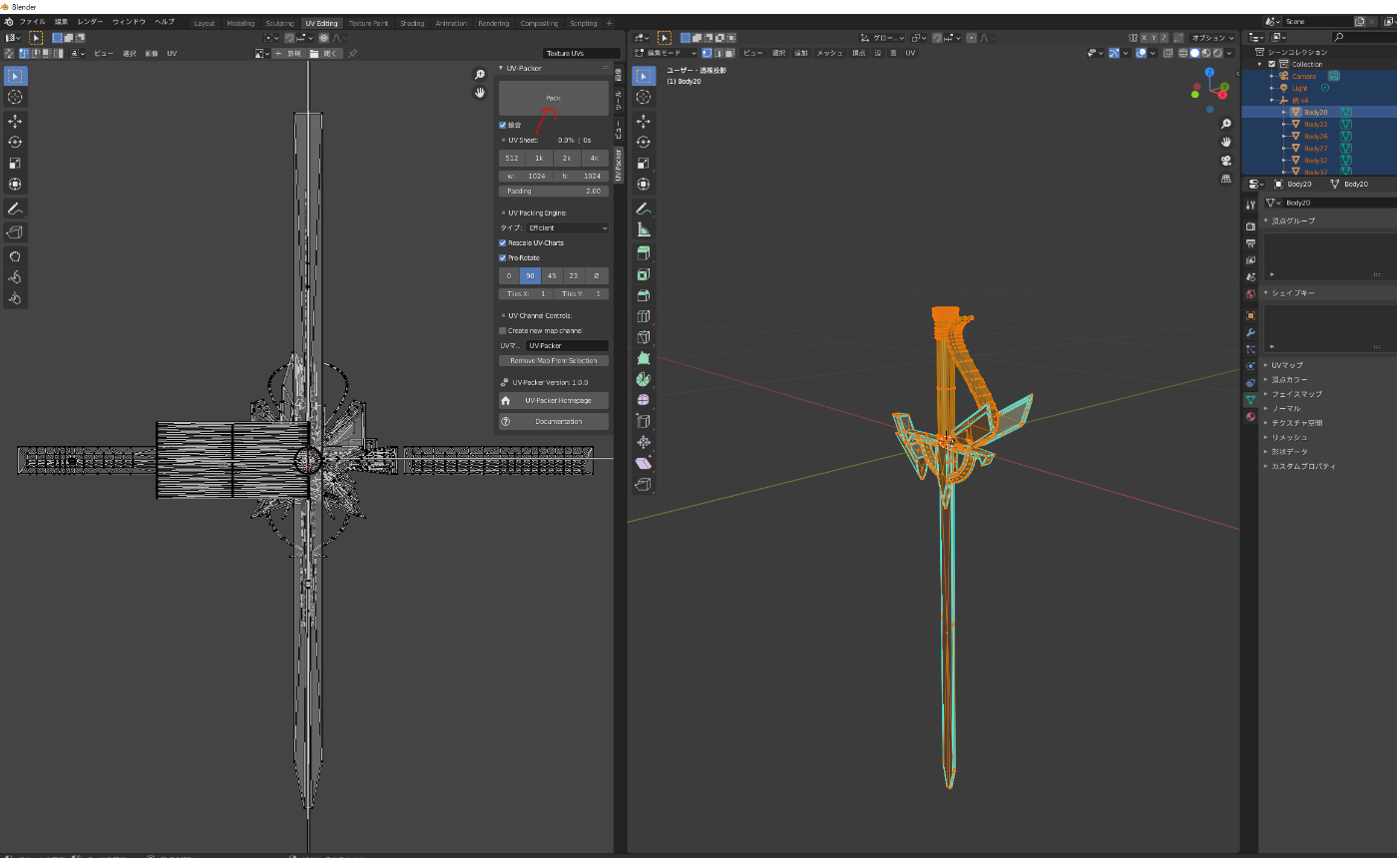Open the Modifier properties wrench tab
This screenshot has height=858, width=1397.
1250,332
